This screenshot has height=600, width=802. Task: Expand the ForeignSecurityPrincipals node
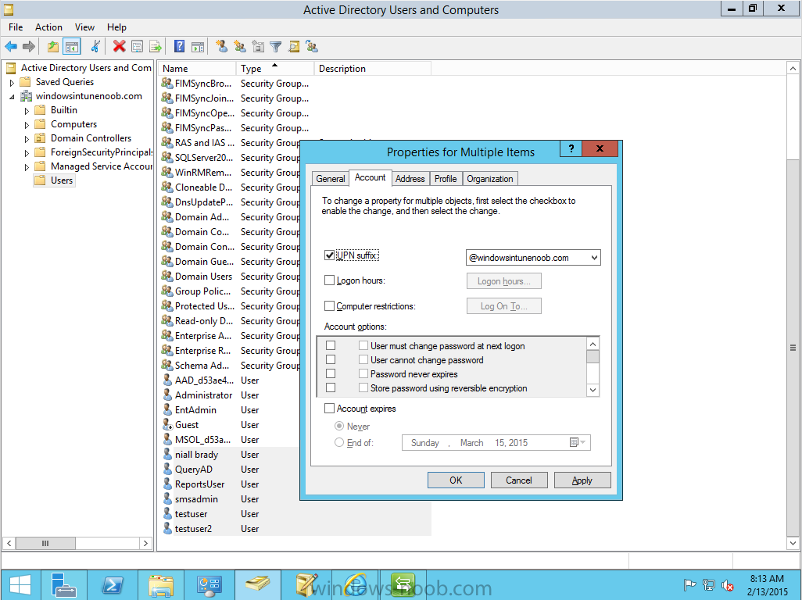tap(27, 153)
